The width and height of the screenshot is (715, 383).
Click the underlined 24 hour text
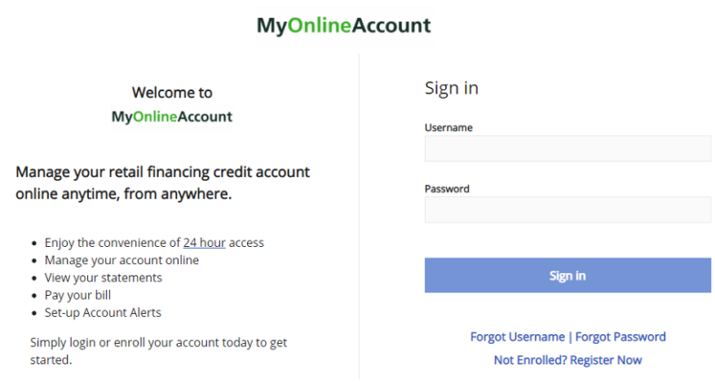click(204, 242)
